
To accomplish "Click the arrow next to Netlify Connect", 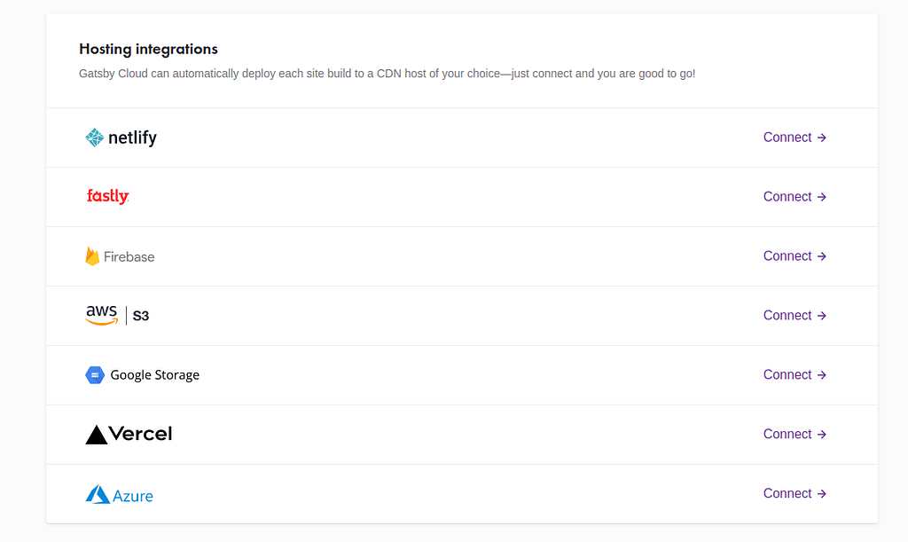I will tap(822, 137).
